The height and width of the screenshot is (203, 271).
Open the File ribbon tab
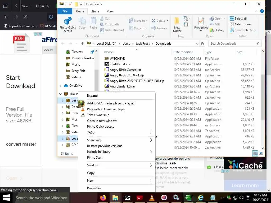(65, 11)
